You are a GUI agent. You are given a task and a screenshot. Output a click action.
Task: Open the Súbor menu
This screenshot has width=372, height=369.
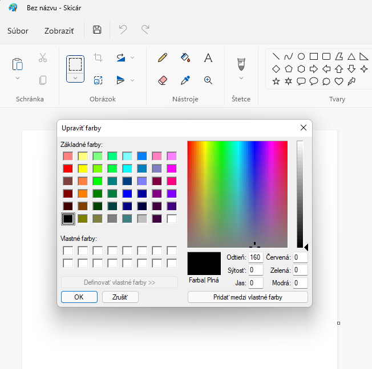coord(18,31)
